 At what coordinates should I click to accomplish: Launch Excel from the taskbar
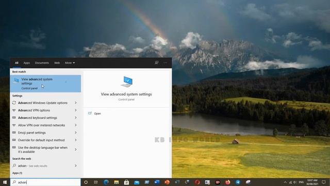[177, 182]
